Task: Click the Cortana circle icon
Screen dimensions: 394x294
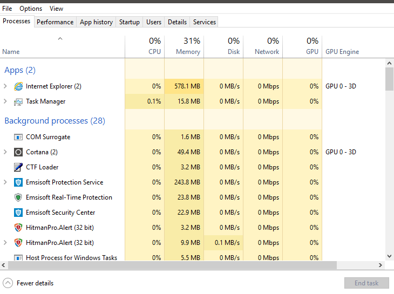Action: (18, 152)
